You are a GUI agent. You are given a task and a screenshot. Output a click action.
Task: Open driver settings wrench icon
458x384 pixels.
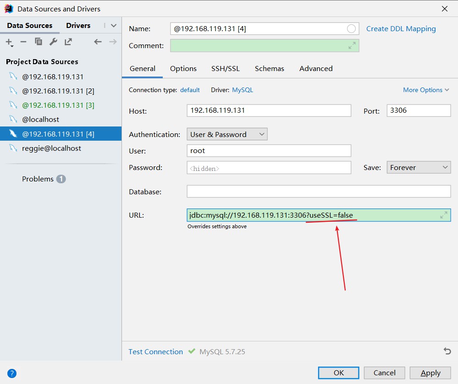(x=53, y=42)
